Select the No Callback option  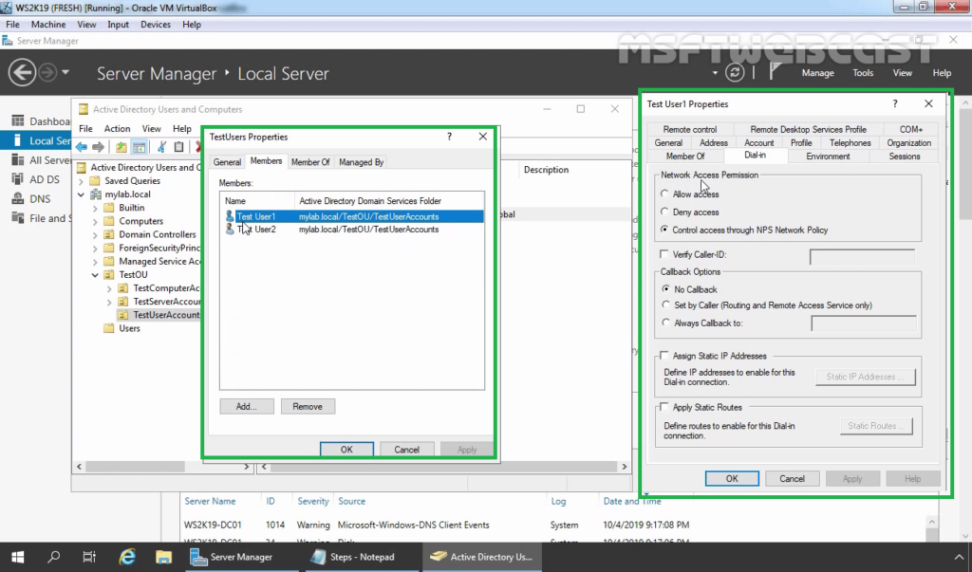(665, 288)
